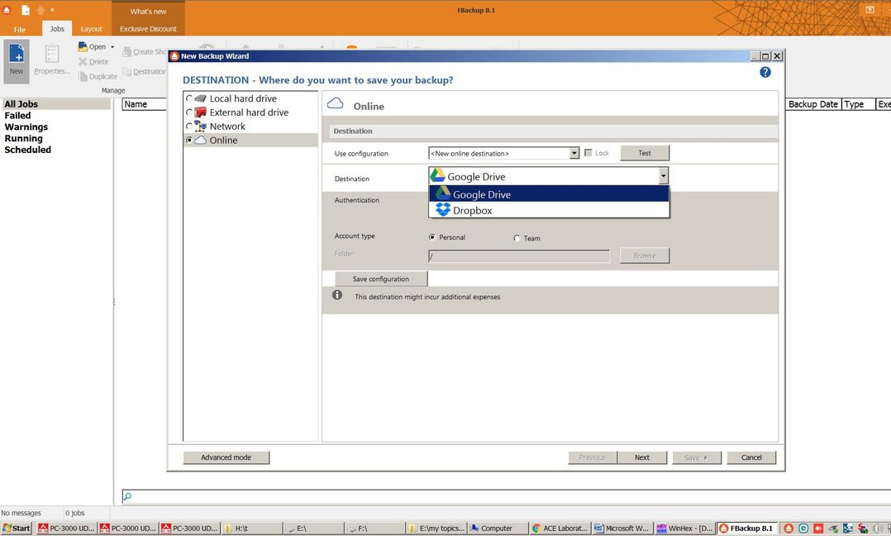Switch to the Layout ribbon tab

pos(92,29)
